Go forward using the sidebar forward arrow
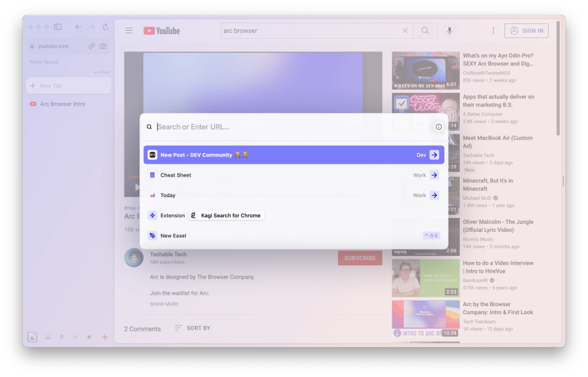Screen dimensions: 588x377 (92, 27)
